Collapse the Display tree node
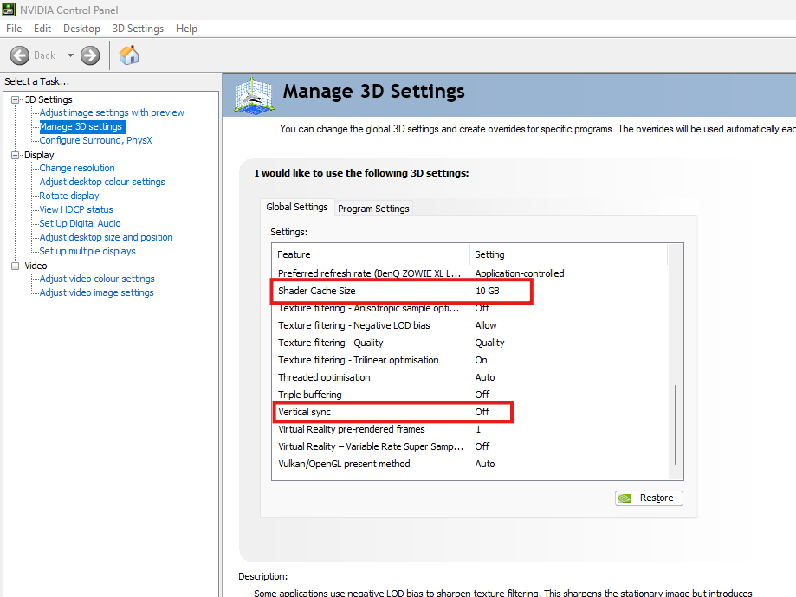 (x=16, y=155)
